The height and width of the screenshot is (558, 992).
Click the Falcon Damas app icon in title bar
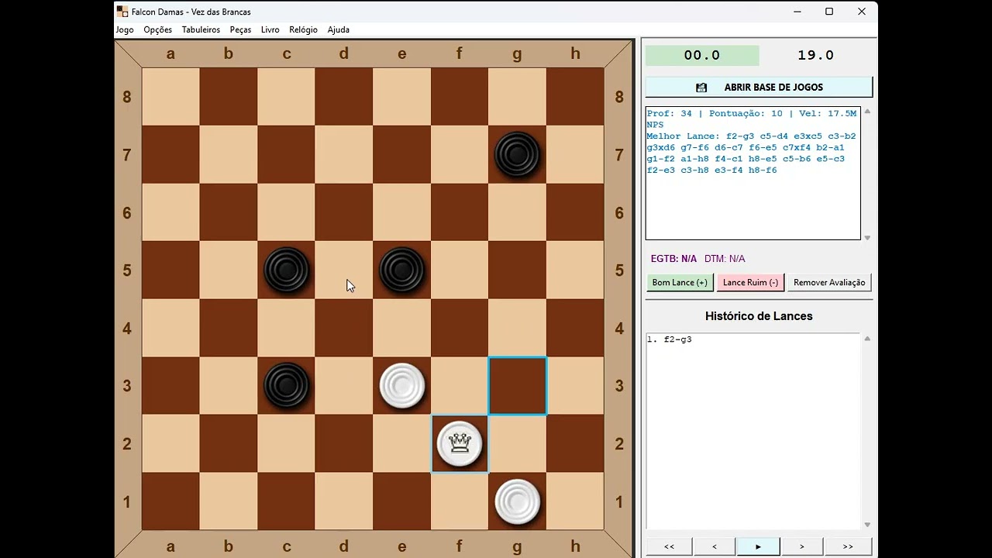[122, 12]
